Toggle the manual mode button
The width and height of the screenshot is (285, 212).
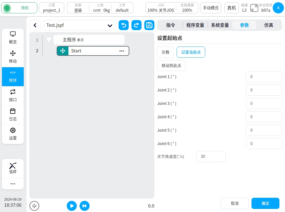coord(211,8)
